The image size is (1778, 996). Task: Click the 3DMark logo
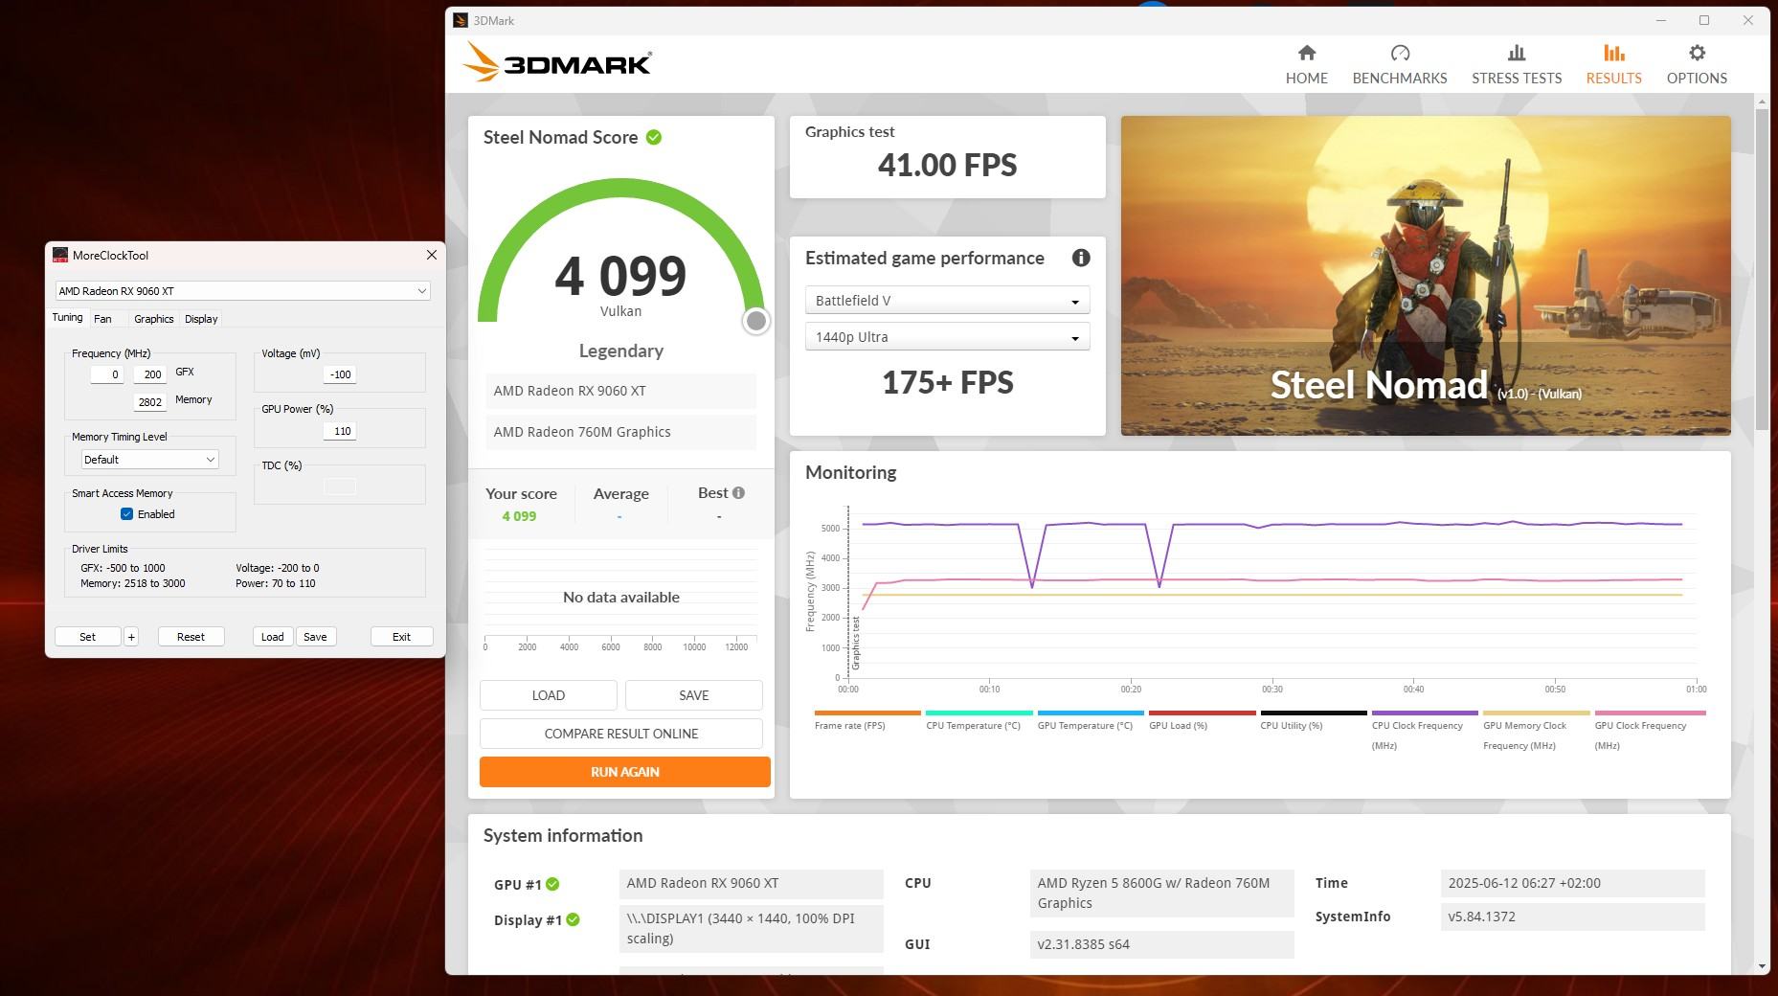coord(557,62)
